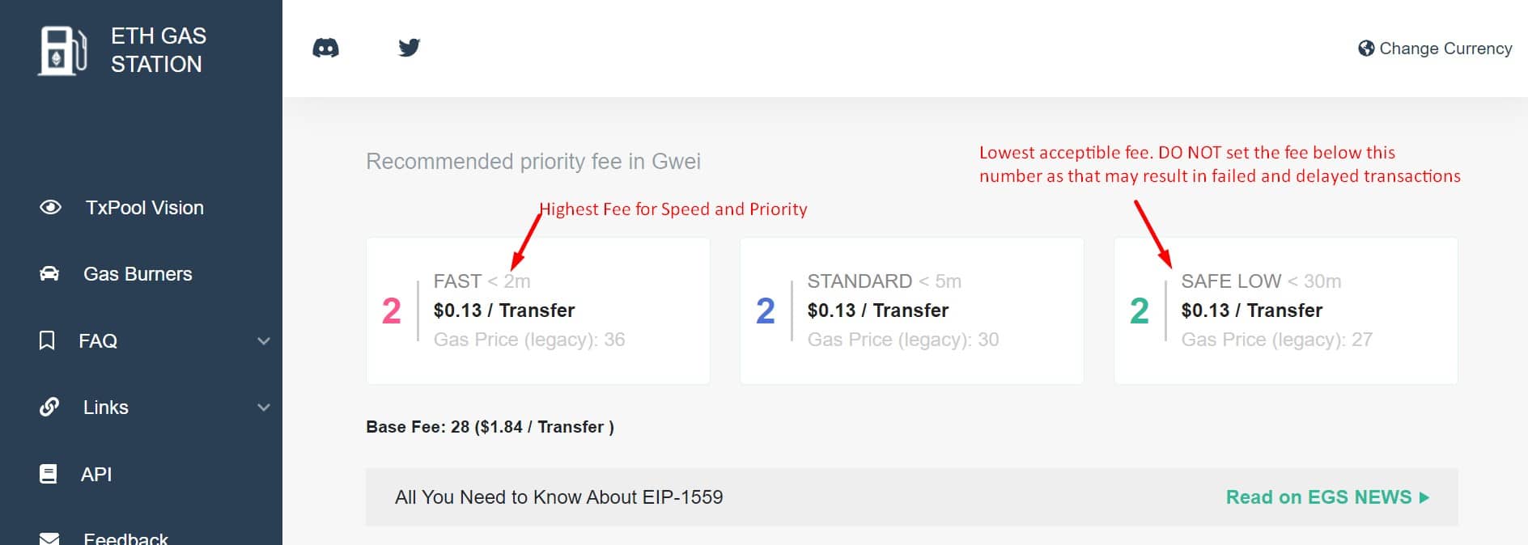Open TxPool Vision in the sidebar

click(x=145, y=208)
